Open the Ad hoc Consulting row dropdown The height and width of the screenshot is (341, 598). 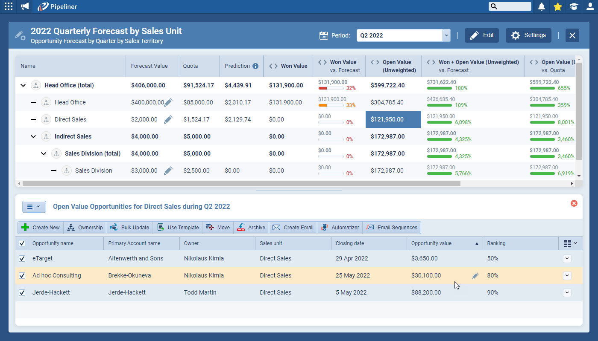(567, 276)
